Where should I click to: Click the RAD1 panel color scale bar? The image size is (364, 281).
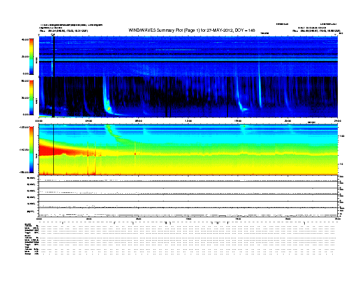pyautogui.click(x=31, y=98)
